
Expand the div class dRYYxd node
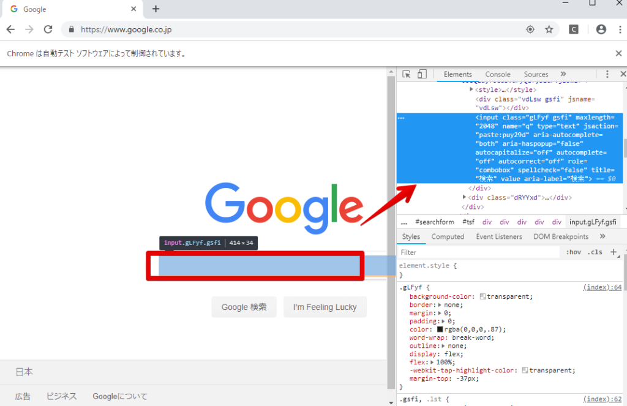click(x=464, y=197)
